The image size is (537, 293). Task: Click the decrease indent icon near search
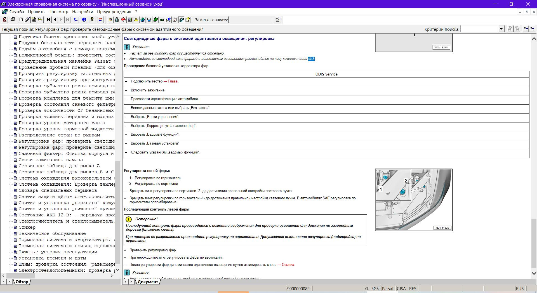526,29
